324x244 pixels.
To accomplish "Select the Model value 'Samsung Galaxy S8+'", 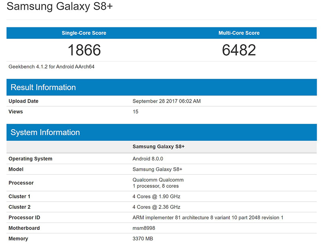I will [x=157, y=169].
